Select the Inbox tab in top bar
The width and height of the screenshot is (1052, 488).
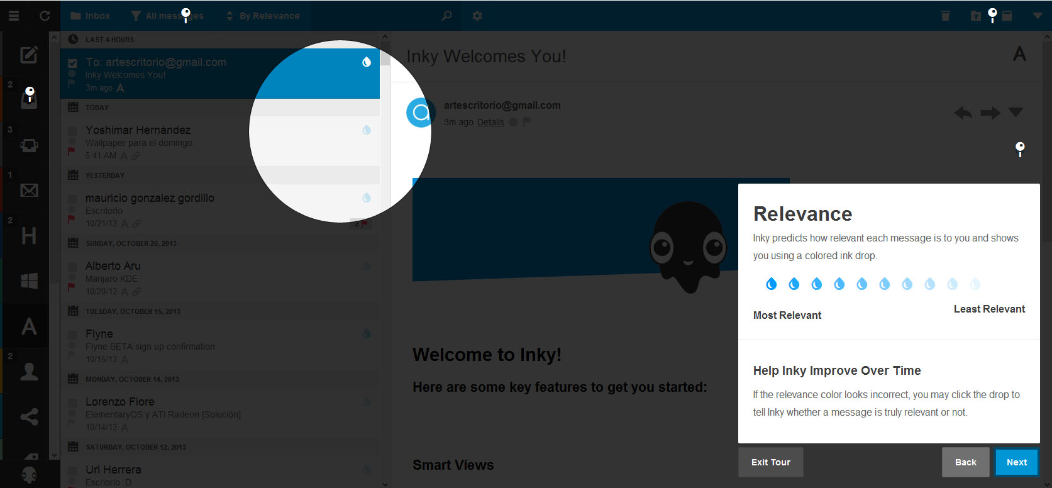90,16
